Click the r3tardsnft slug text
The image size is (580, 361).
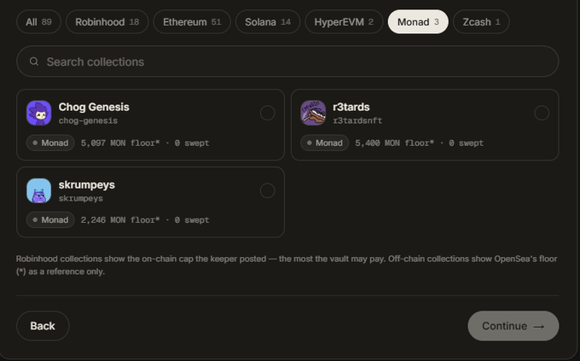pos(357,120)
